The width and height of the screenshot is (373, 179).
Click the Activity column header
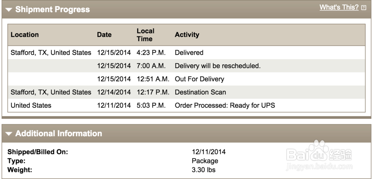coord(187,35)
